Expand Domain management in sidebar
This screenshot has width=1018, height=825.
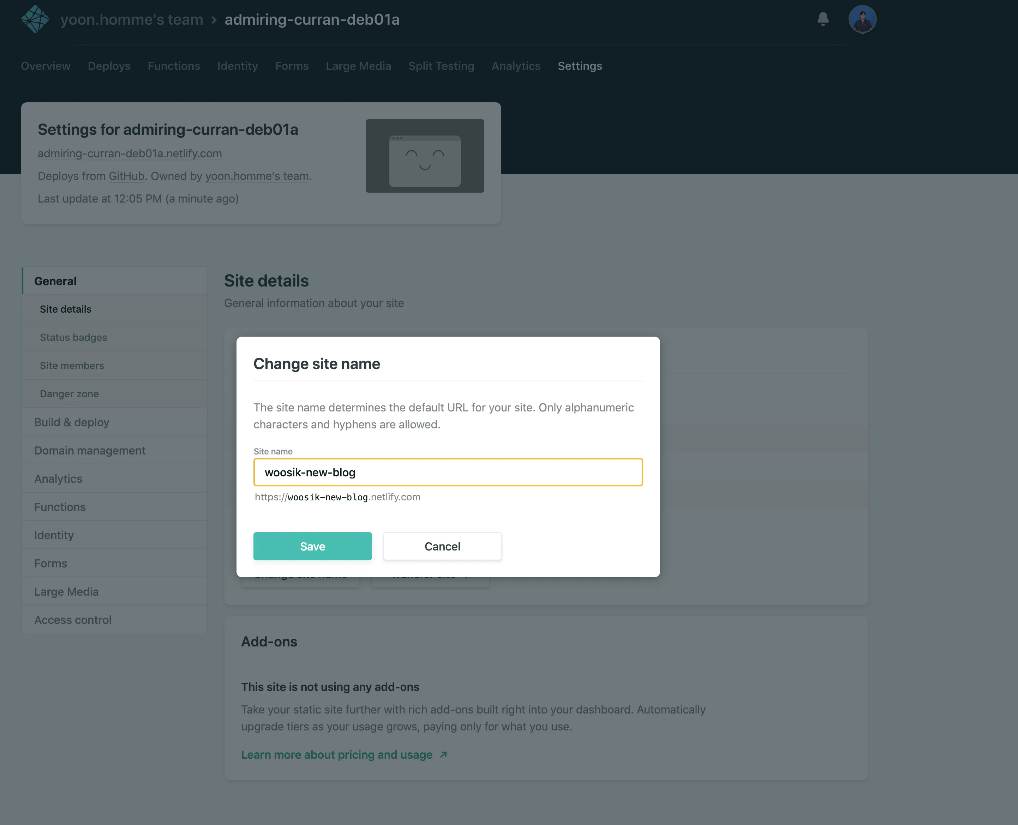tap(90, 451)
